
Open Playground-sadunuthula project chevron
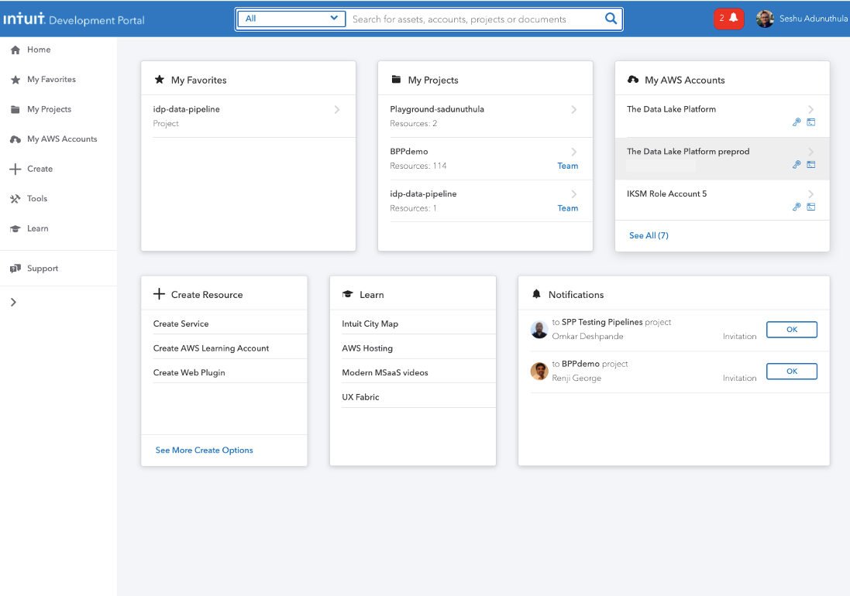(573, 109)
